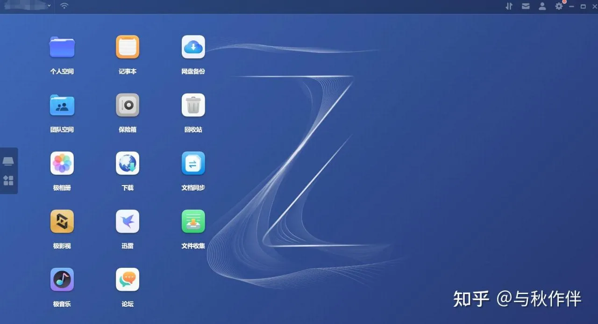The width and height of the screenshot is (598, 324).
Task: Open the messages envelope icon
Action: tap(526, 6)
